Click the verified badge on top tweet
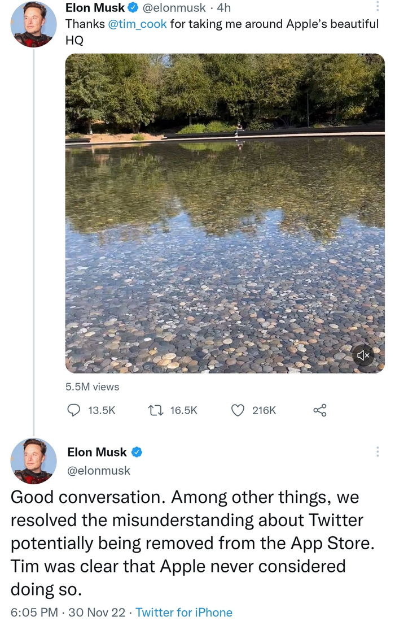The image size is (395, 621). pyautogui.click(x=133, y=8)
